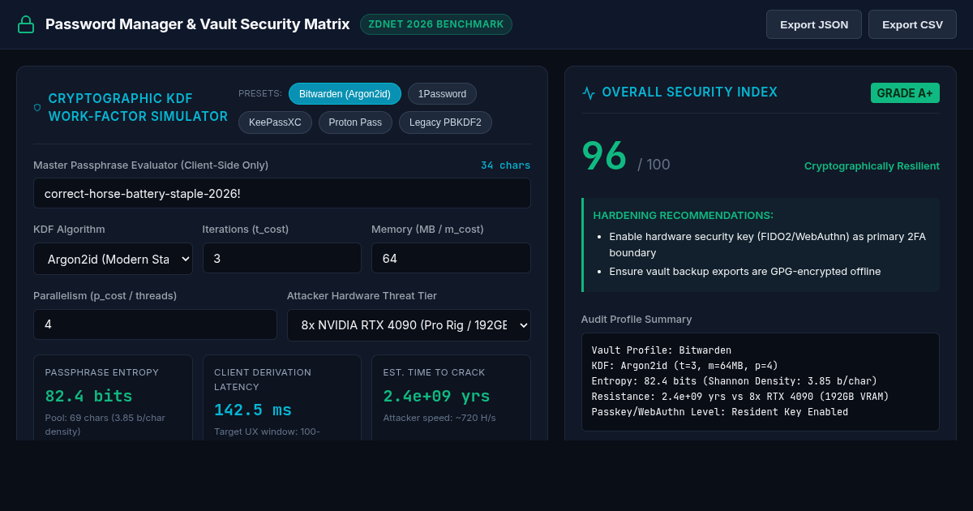
Task: Click the Iterations (t_cost) field
Action: tap(281, 258)
